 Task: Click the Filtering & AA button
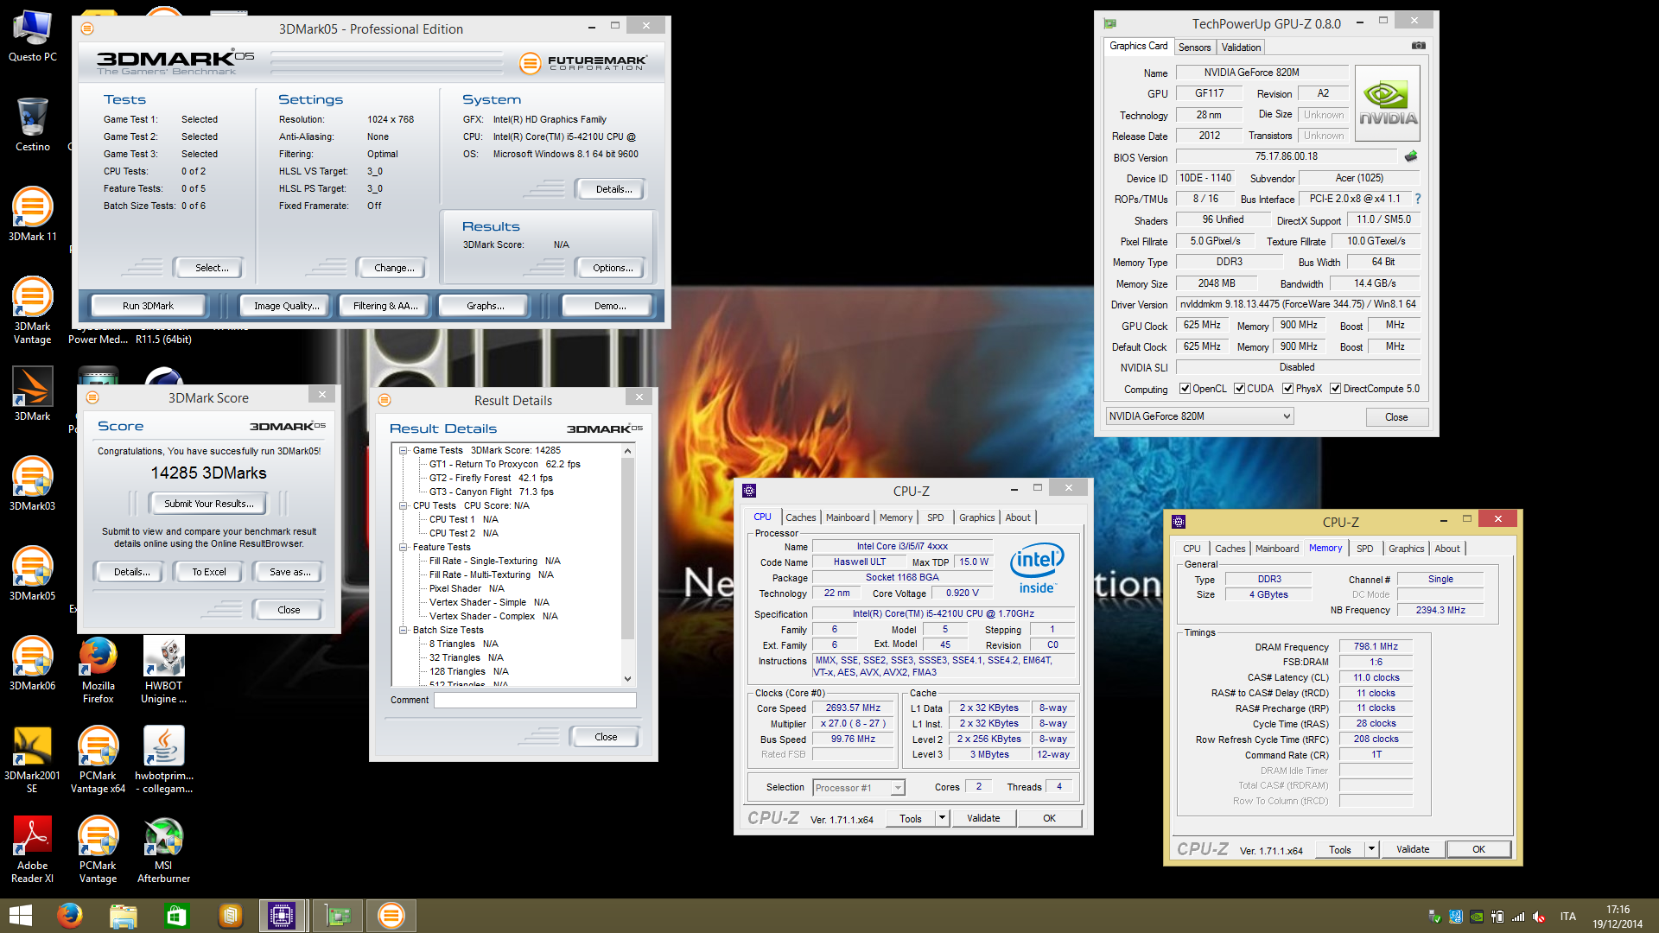click(x=385, y=306)
